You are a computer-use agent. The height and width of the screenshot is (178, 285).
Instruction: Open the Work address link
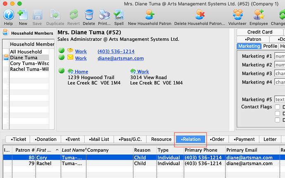[143, 72]
